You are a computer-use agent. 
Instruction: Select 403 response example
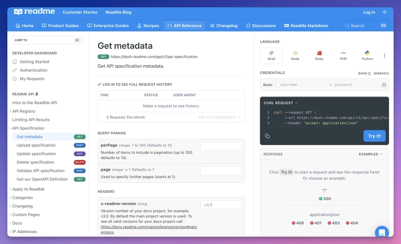pos(333,223)
